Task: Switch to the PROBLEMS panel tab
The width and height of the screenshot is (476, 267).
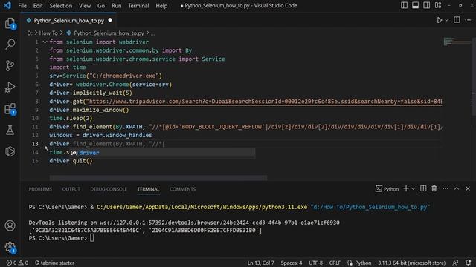Action: point(40,189)
